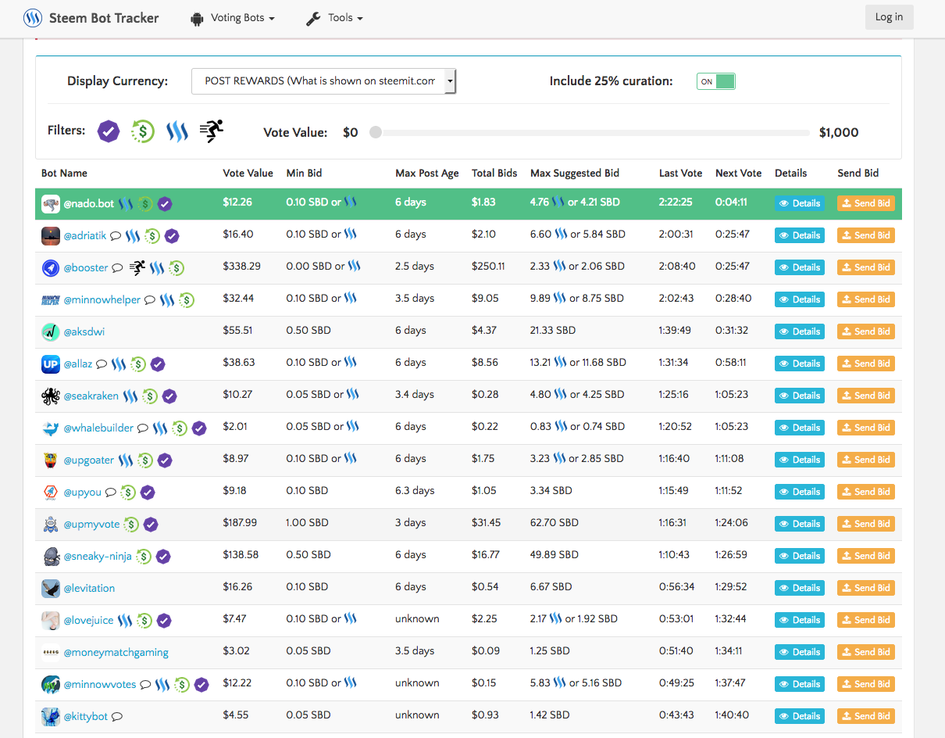
Task: Click the Steem waves filter icon
Action: click(177, 131)
